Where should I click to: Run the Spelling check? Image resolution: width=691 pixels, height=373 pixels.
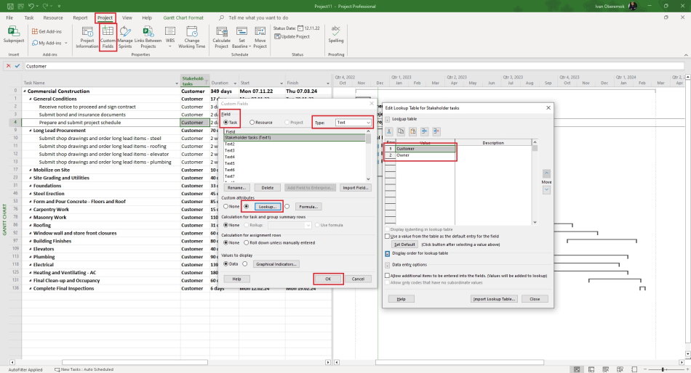click(x=336, y=34)
